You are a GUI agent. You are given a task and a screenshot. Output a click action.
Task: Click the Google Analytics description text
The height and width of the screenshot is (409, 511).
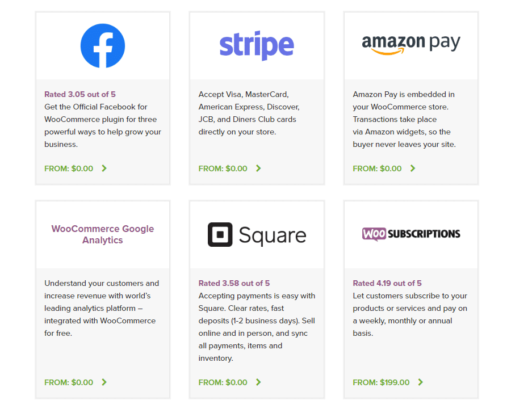(102, 308)
